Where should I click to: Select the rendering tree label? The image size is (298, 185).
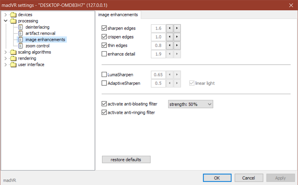[x=27, y=58]
